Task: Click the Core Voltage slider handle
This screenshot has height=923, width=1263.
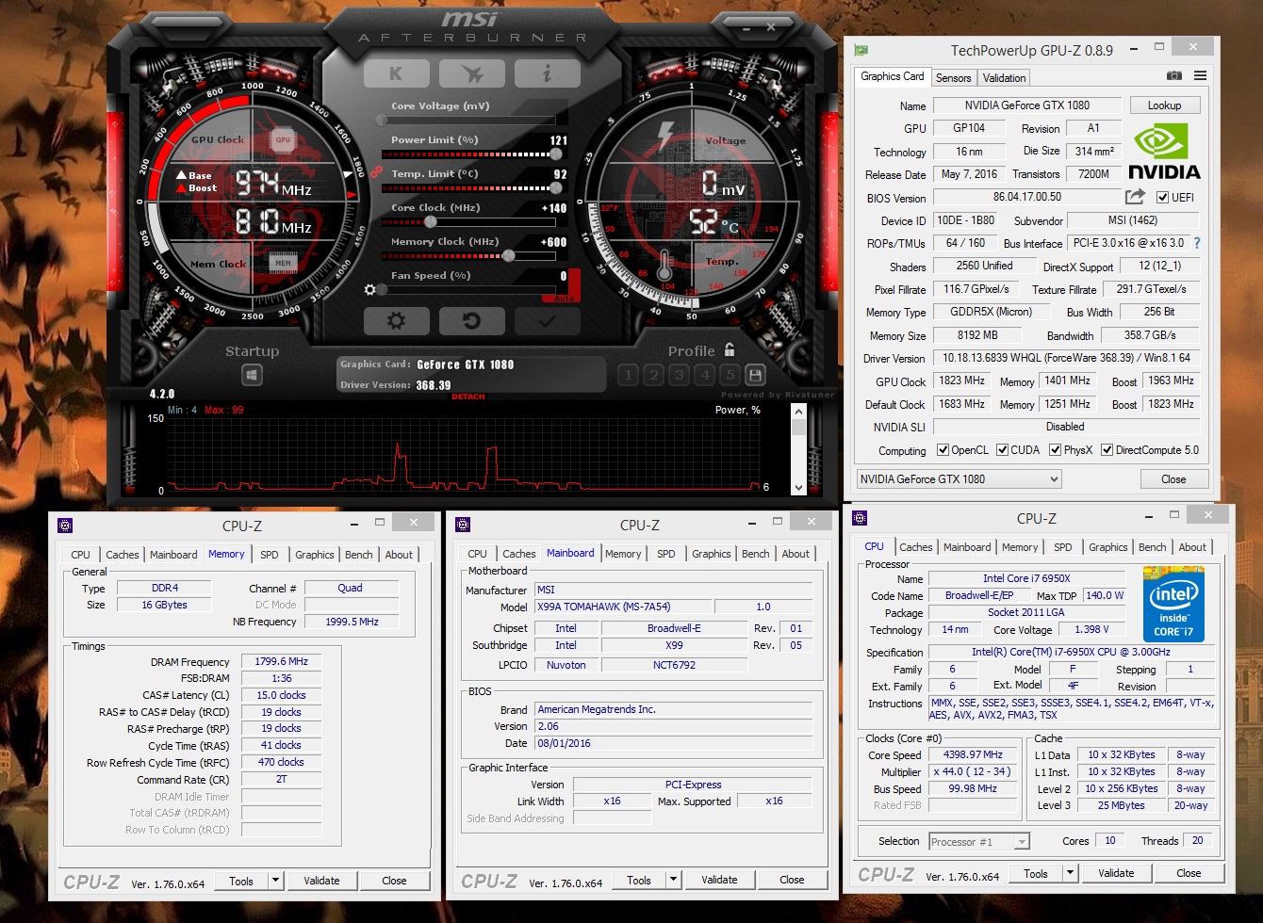Action: 381,121
